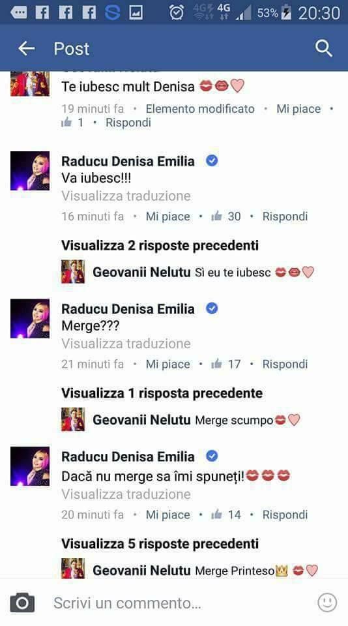The image size is (348, 626).
Task: Tap Geovanii Nelutu in the "Merge scumpo" reply
Action: point(141,420)
